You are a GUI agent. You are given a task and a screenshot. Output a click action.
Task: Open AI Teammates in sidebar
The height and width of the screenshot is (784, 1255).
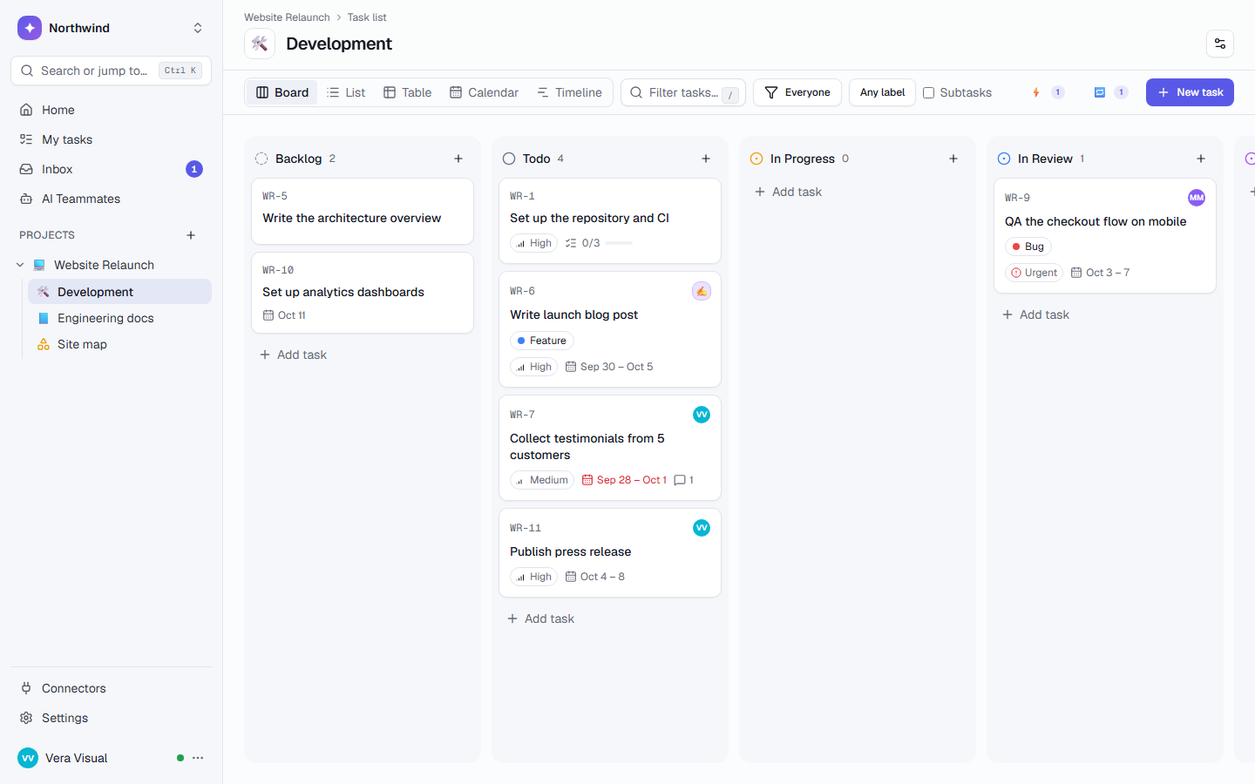pos(111,199)
